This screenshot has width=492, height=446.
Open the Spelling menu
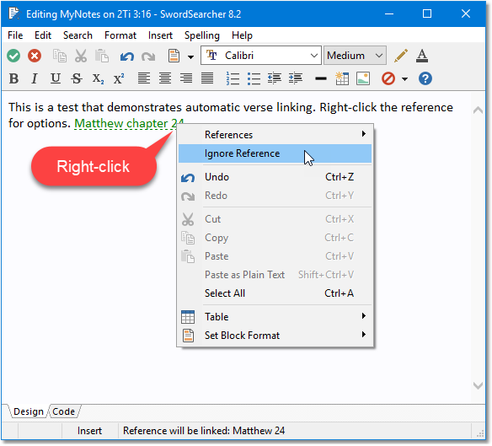pyautogui.click(x=201, y=35)
